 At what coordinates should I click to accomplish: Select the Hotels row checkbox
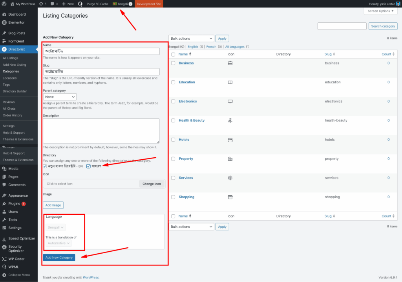(x=173, y=140)
